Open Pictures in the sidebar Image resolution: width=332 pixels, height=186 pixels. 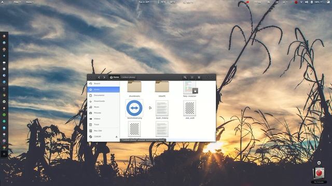[103, 113]
